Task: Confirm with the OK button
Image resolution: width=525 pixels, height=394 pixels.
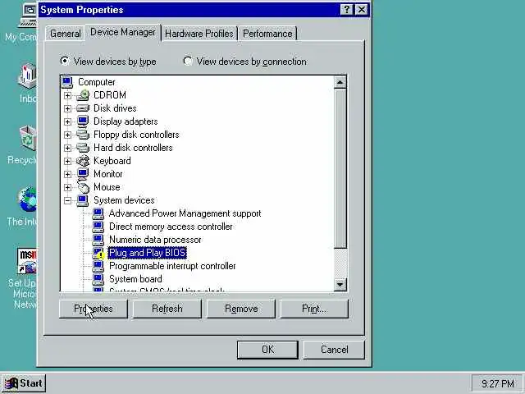Action: point(267,350)
